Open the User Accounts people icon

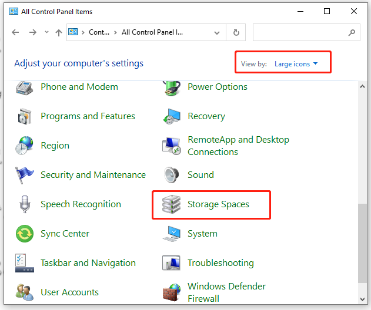(25, 292)
